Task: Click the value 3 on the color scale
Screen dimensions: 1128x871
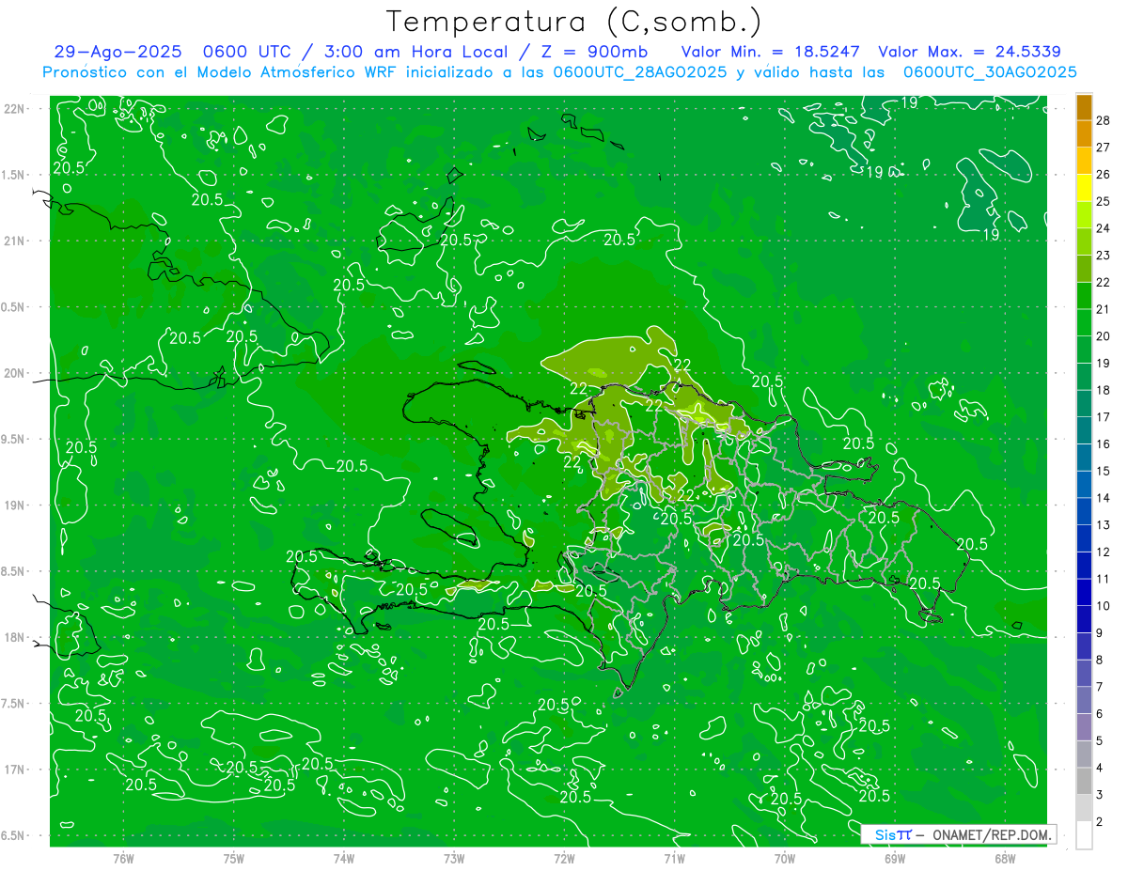Action: [1100, 795]
